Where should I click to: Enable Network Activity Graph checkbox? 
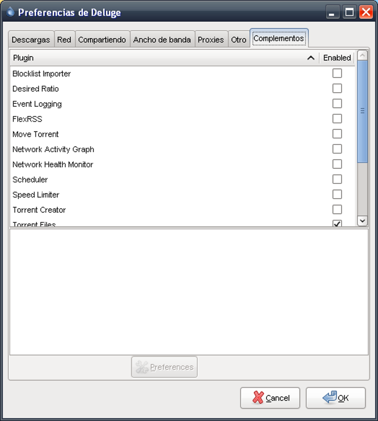coord(337,149)
